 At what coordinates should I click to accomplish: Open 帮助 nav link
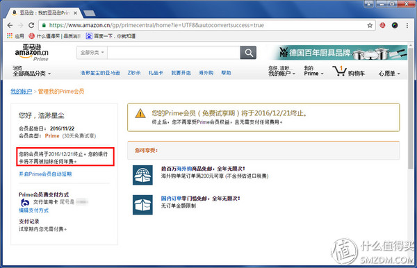[226, 73]
